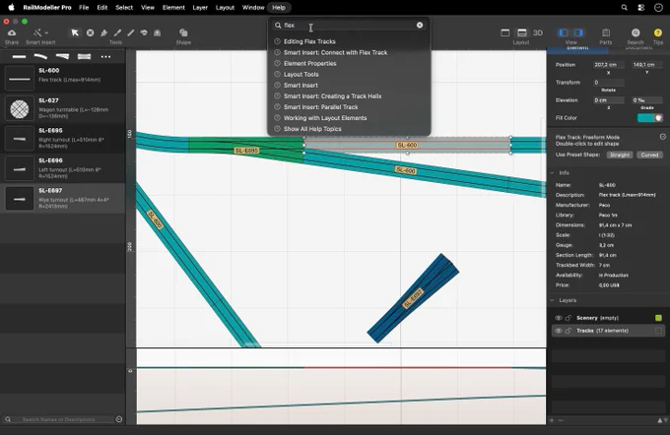The height and width of the screenshot is (435, 670).
Task: Filter library by straight track category
Action: (x=20, y=56)
